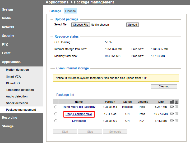Expand the PTZ sidebar section
The height and width of the screenshot is (143, 190).
[5, 44]
